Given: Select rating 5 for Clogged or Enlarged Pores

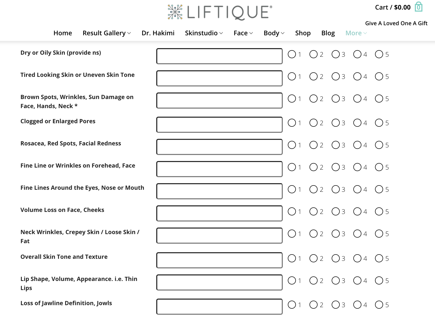Looking at the screenshot, I should click(379, 123).
